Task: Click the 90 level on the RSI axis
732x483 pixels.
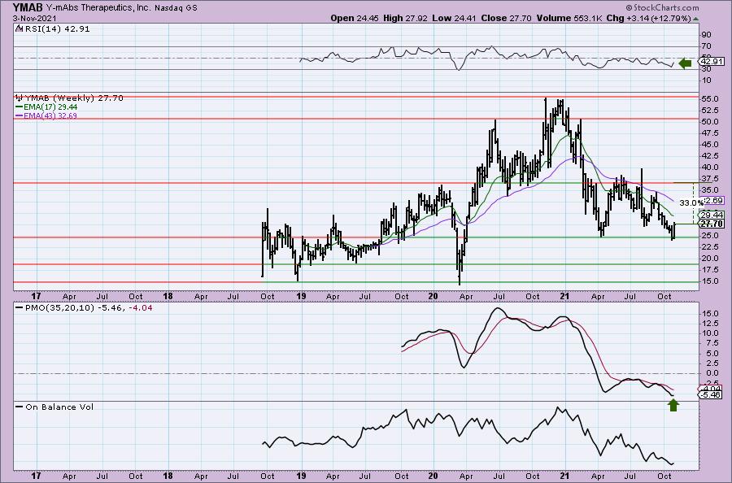Action: coord(706,35)
